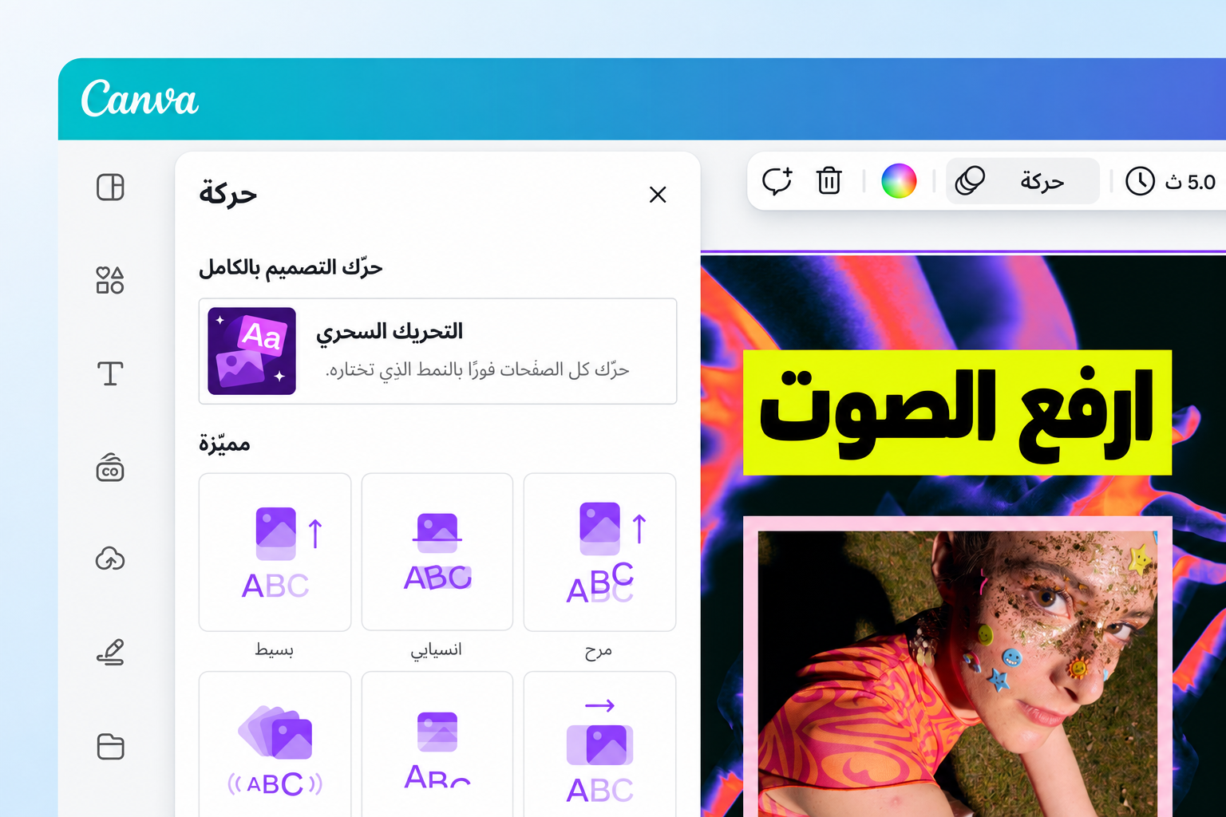Choose the مرح animation style
Screen dimensions: 1226x817
tap(599, 552)
